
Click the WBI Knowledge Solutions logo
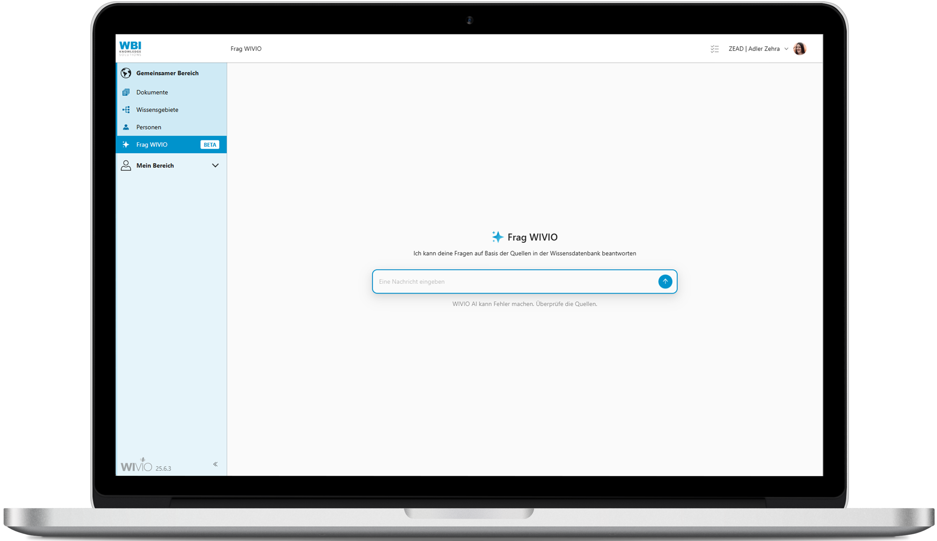point(130,49)
